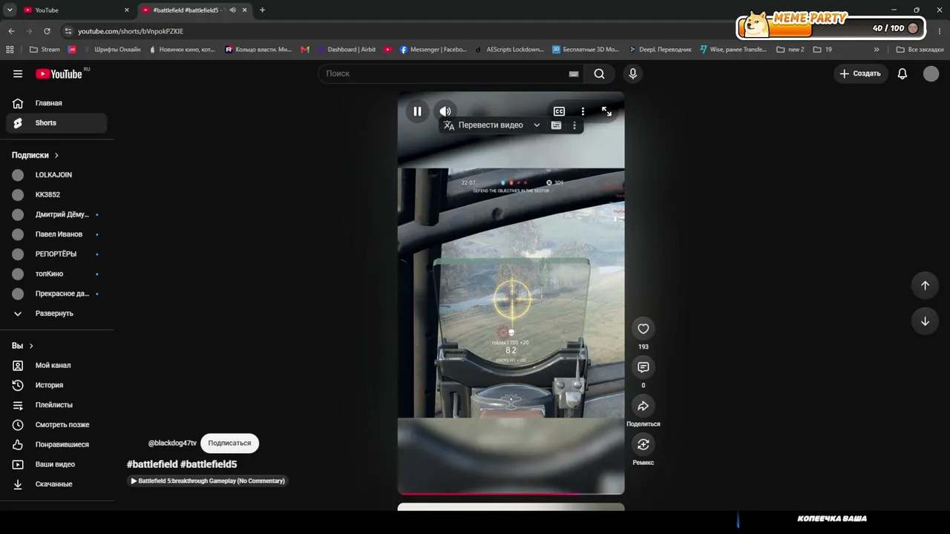Share the Short via 'Поделиться' icon

[x=643, y=406]
